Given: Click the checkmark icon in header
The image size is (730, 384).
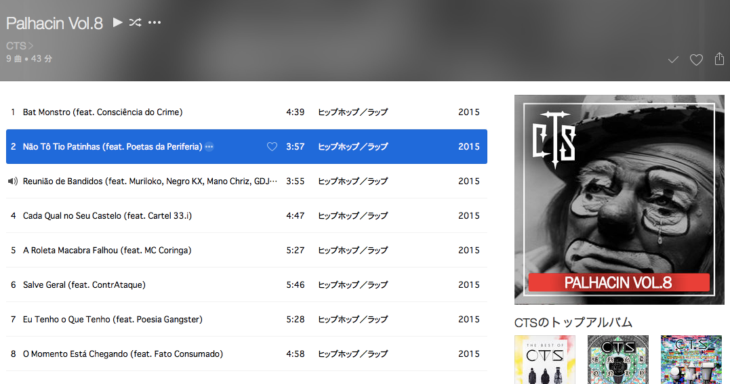Looking at the screenshot, I should pos(673,60).
